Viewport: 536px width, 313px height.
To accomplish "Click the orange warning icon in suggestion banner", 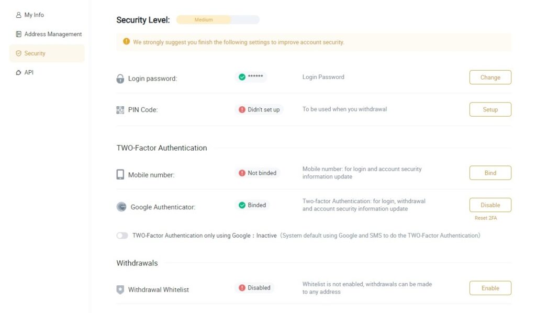I will [x=127, y=41].
